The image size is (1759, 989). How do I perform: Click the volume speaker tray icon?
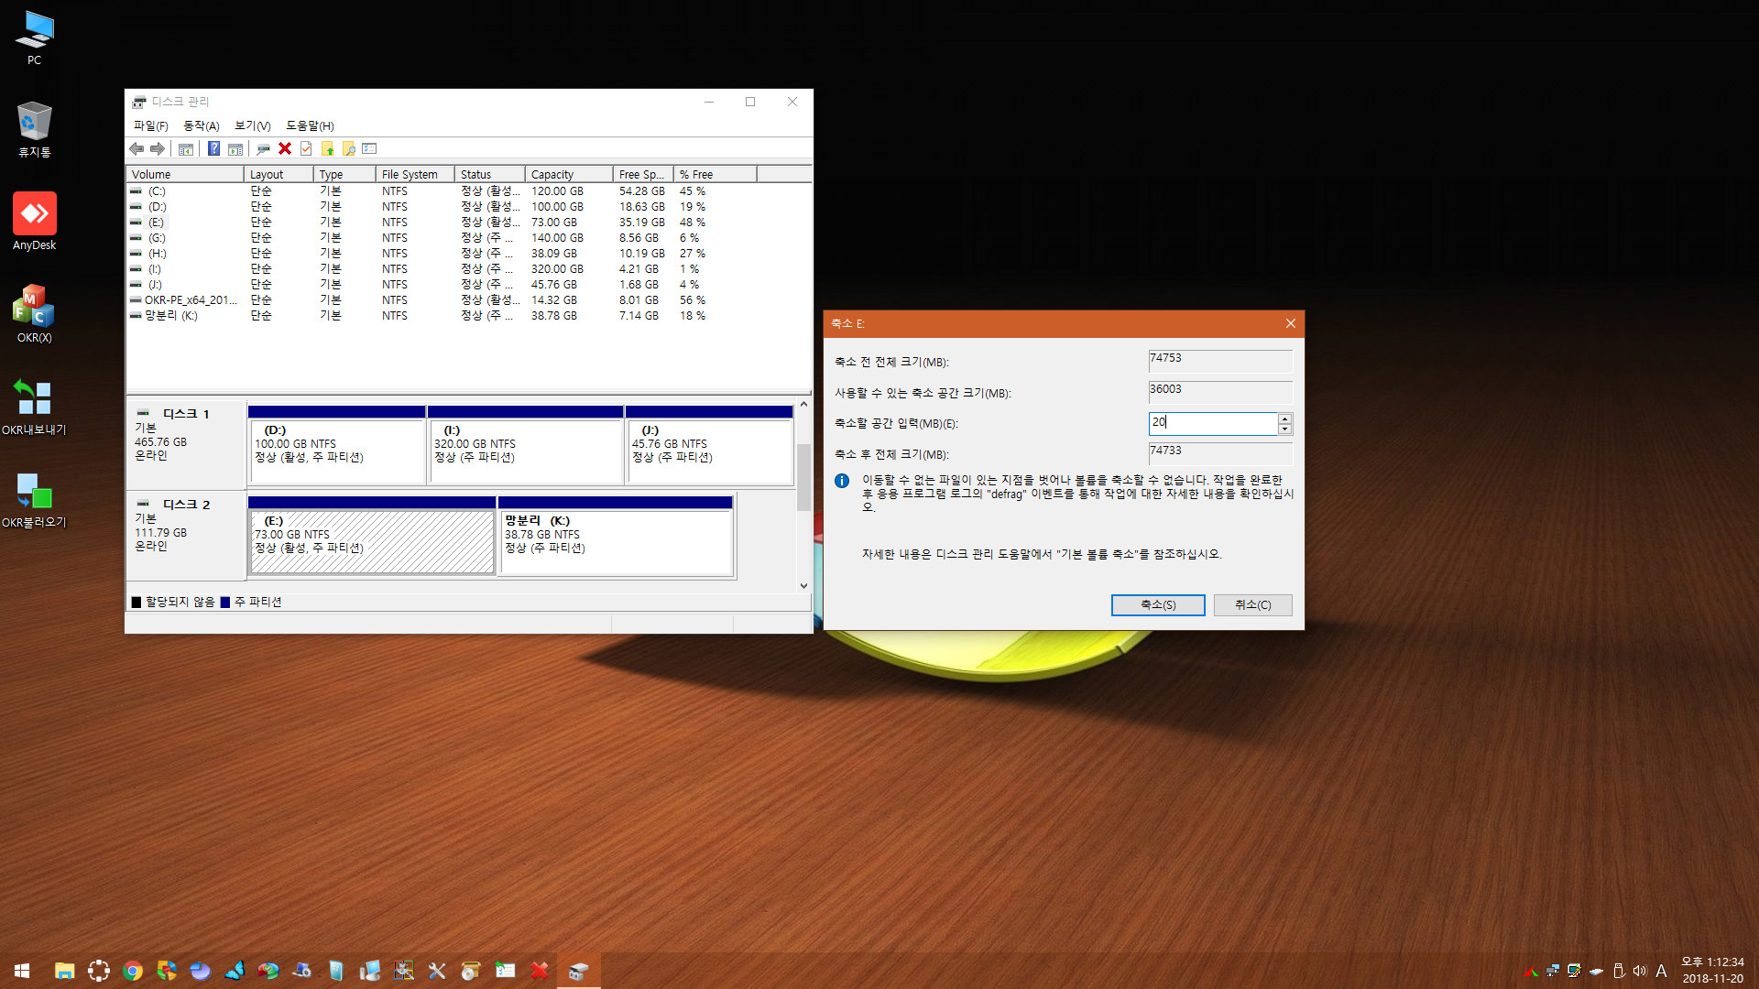click(1640, 971)
